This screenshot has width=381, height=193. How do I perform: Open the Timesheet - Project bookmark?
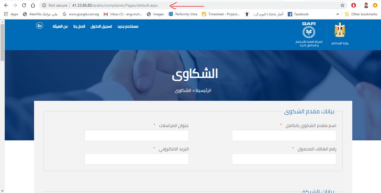[221, 14]
